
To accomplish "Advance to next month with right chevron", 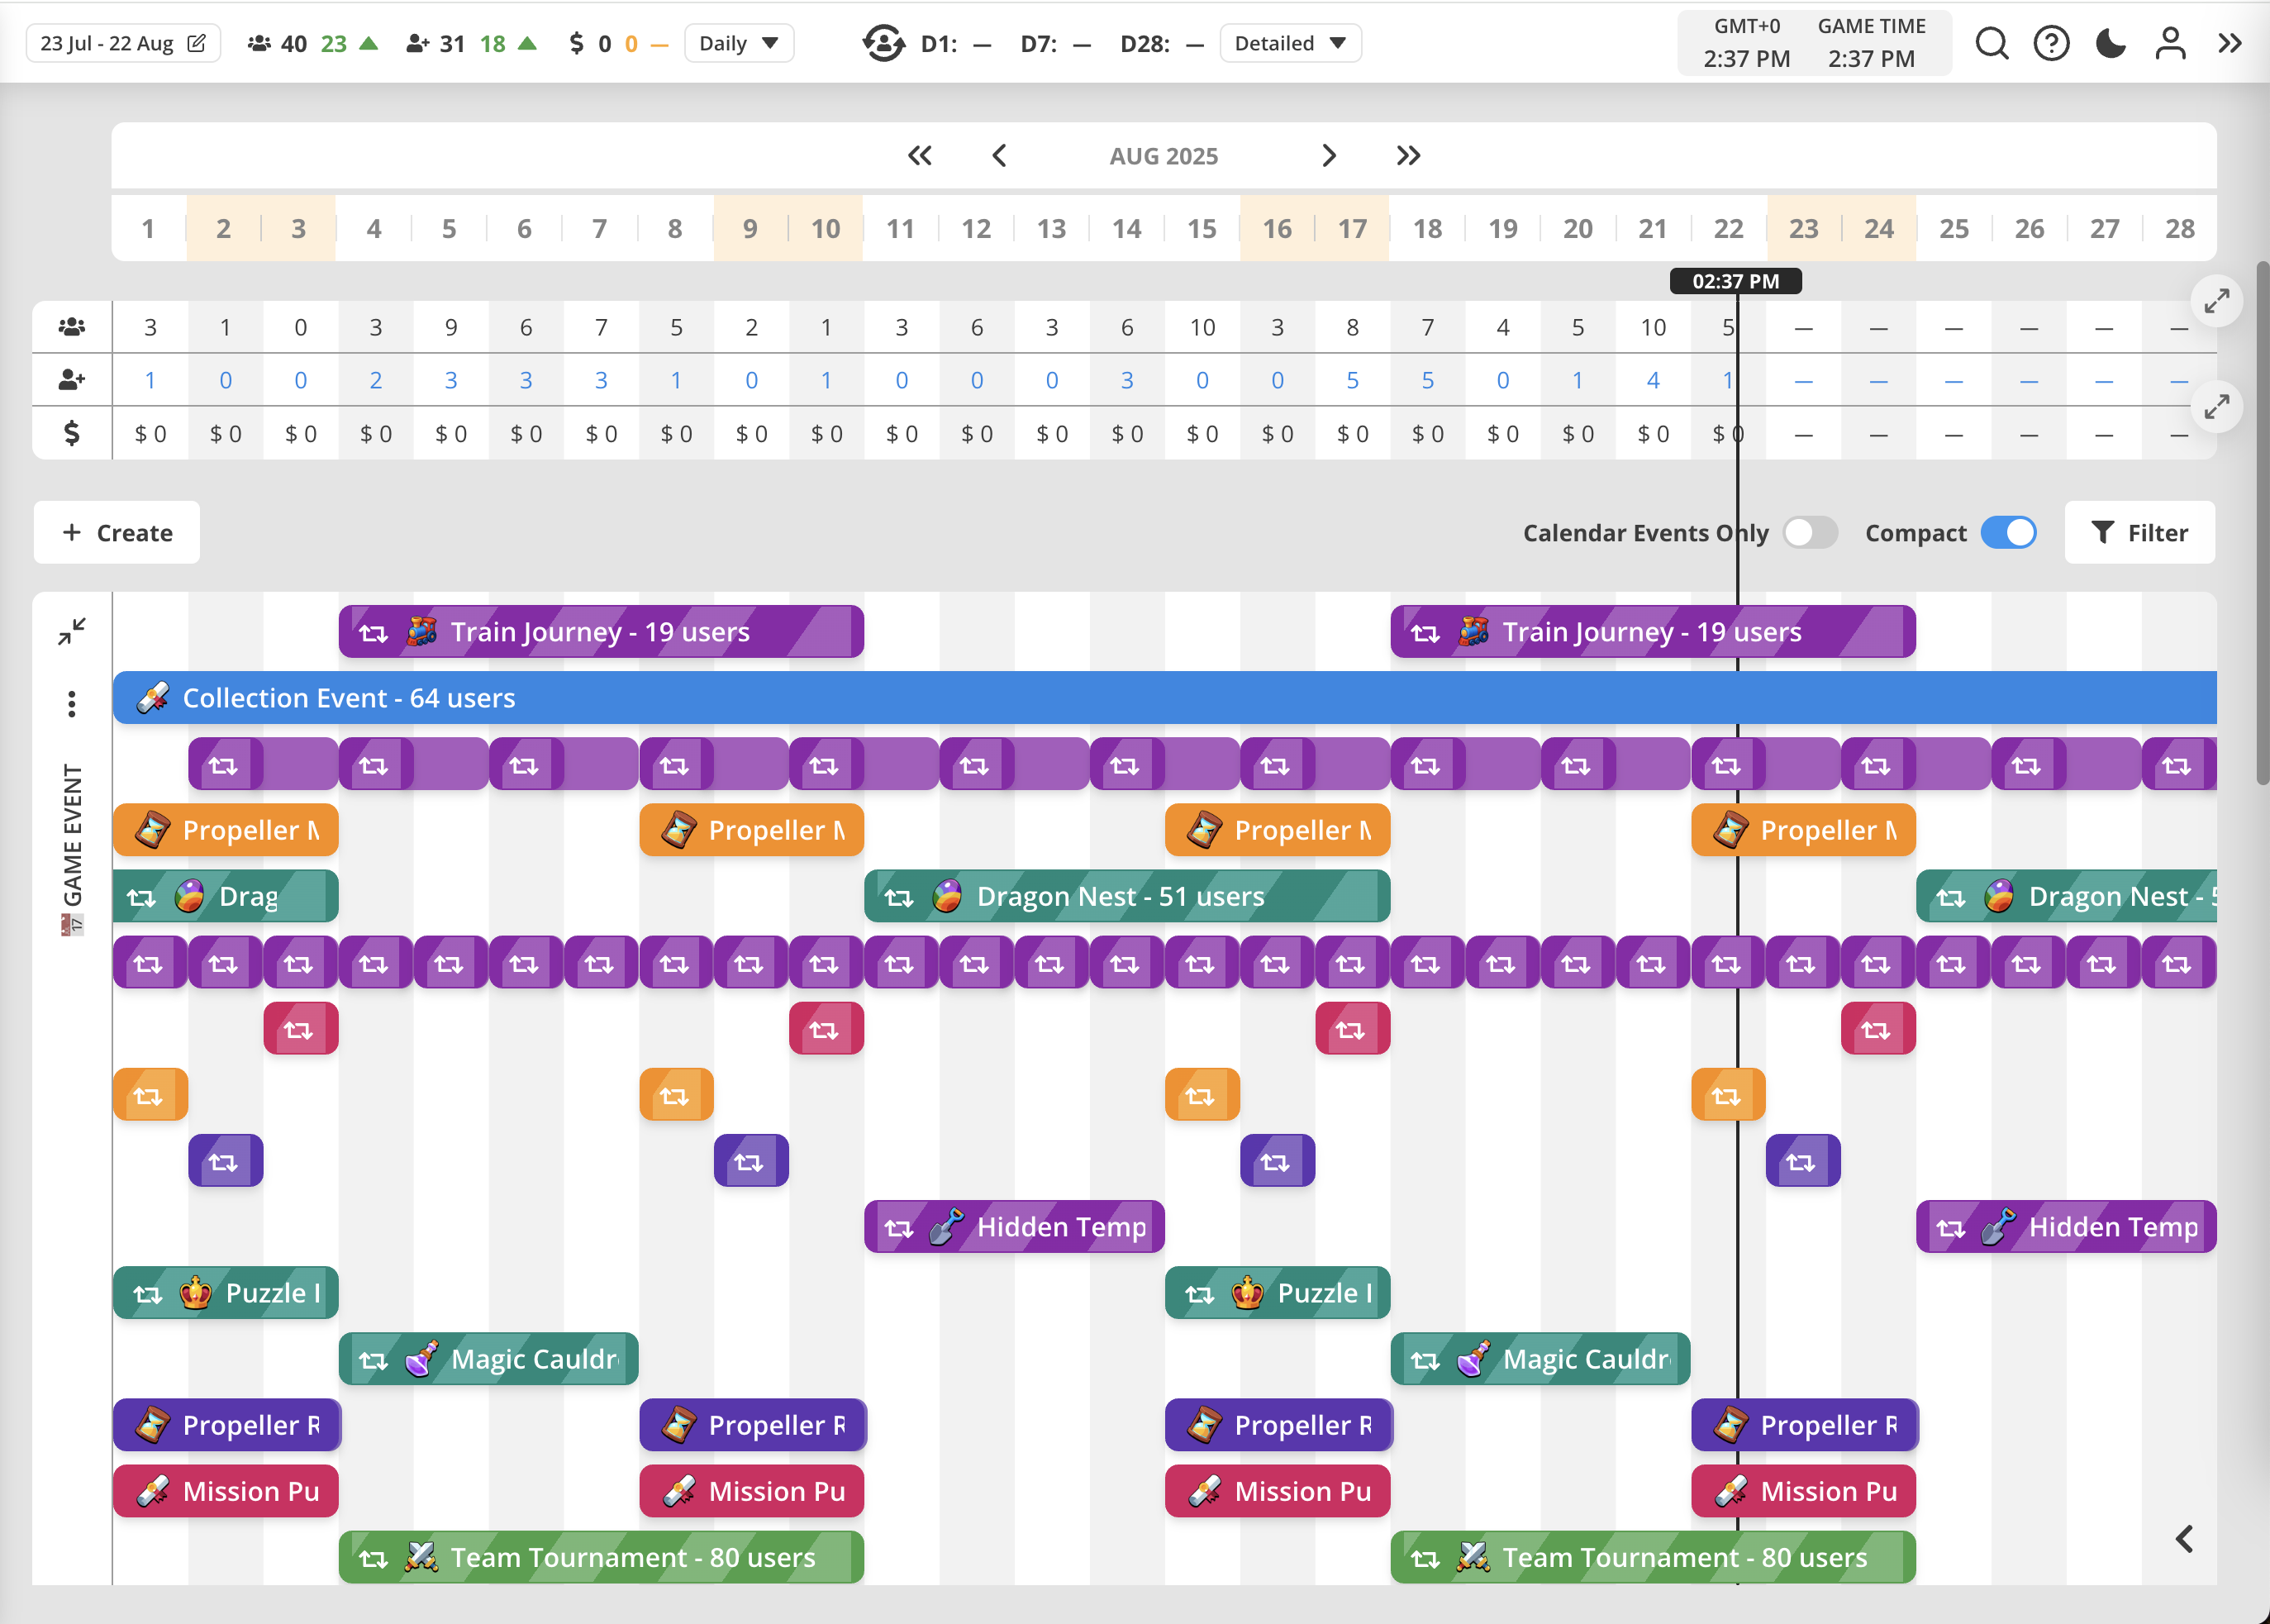I will click(1329, 155).
